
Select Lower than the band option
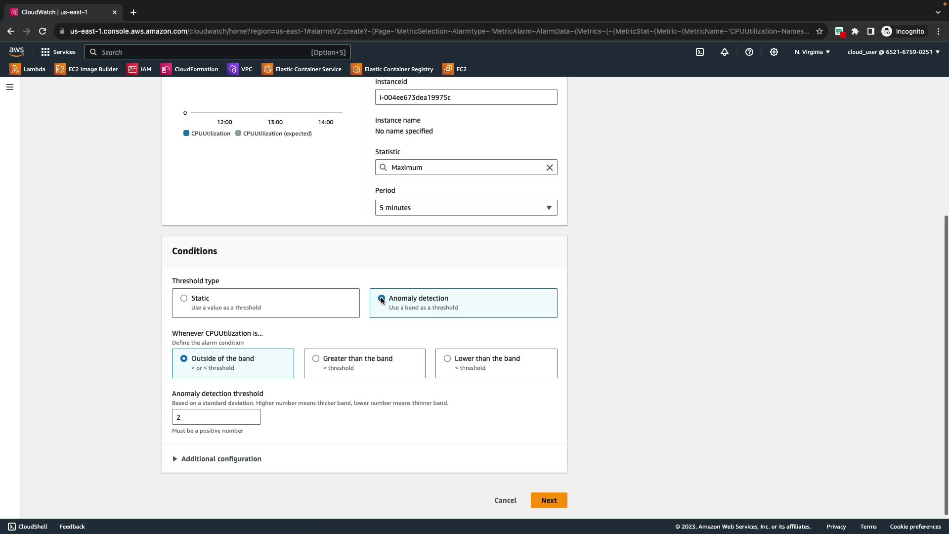click(x=447, y=358)
